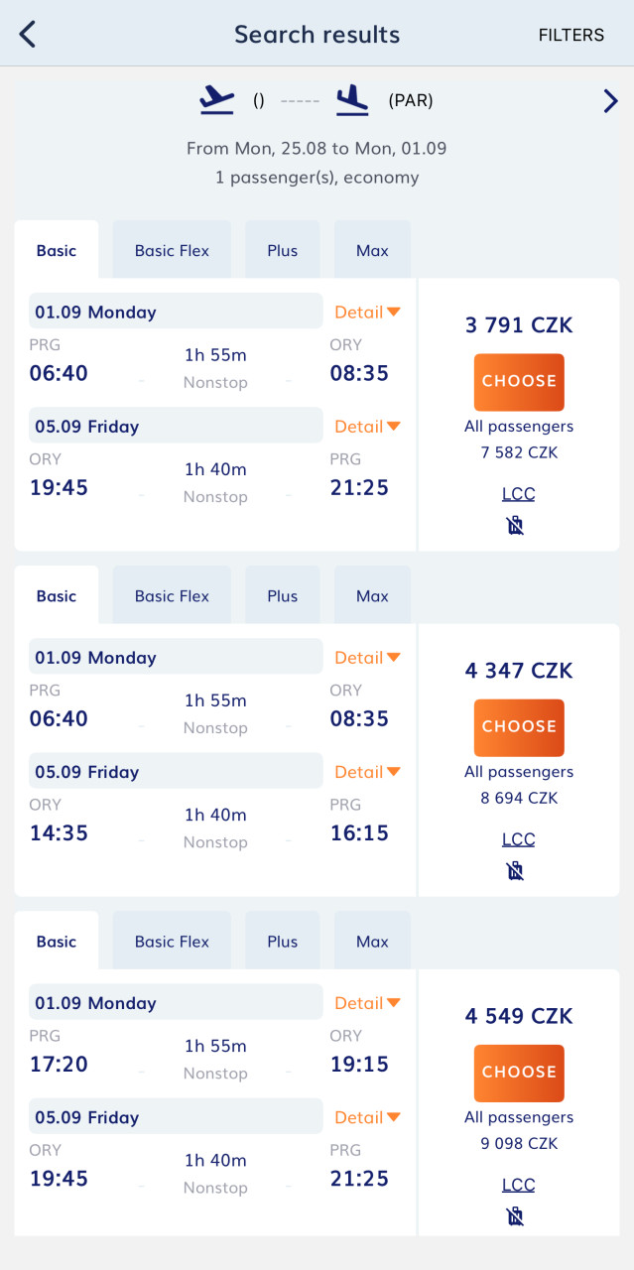Choose the 3 791 CZK flight
Image resolution: width=634 pixels, height=1270 pixels.
tap(519, 381)
